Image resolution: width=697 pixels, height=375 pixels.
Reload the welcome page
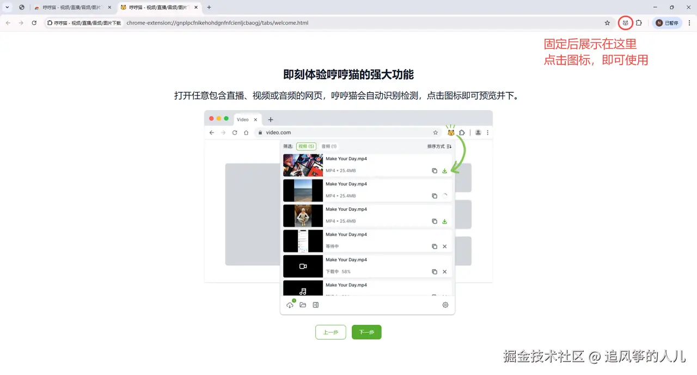point(34,23)
